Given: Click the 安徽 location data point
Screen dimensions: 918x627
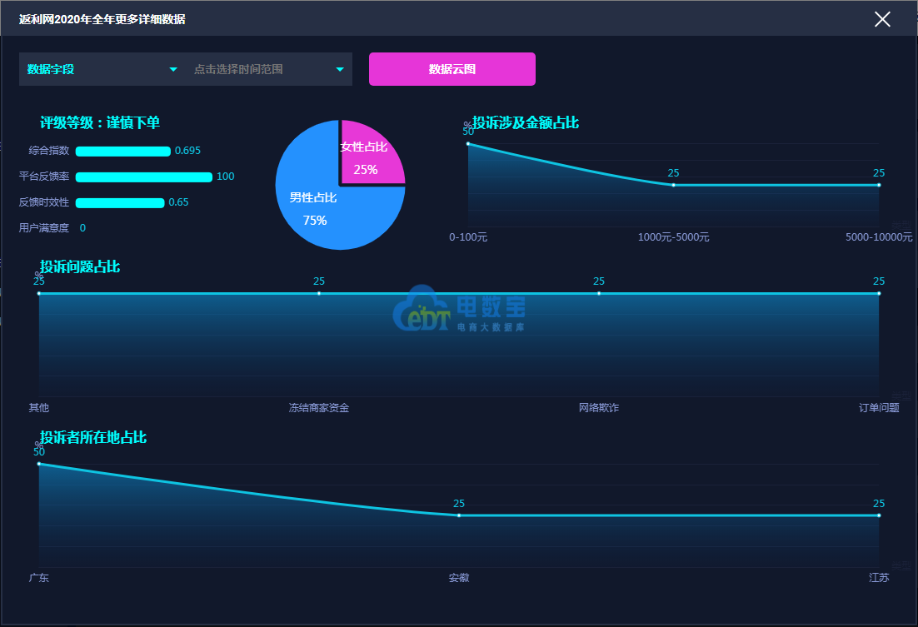Looking at the screenshot, I should [x=459, y=515].
